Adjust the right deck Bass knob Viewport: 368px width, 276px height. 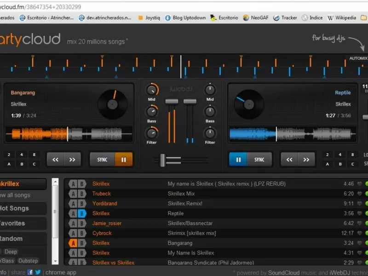210,112
